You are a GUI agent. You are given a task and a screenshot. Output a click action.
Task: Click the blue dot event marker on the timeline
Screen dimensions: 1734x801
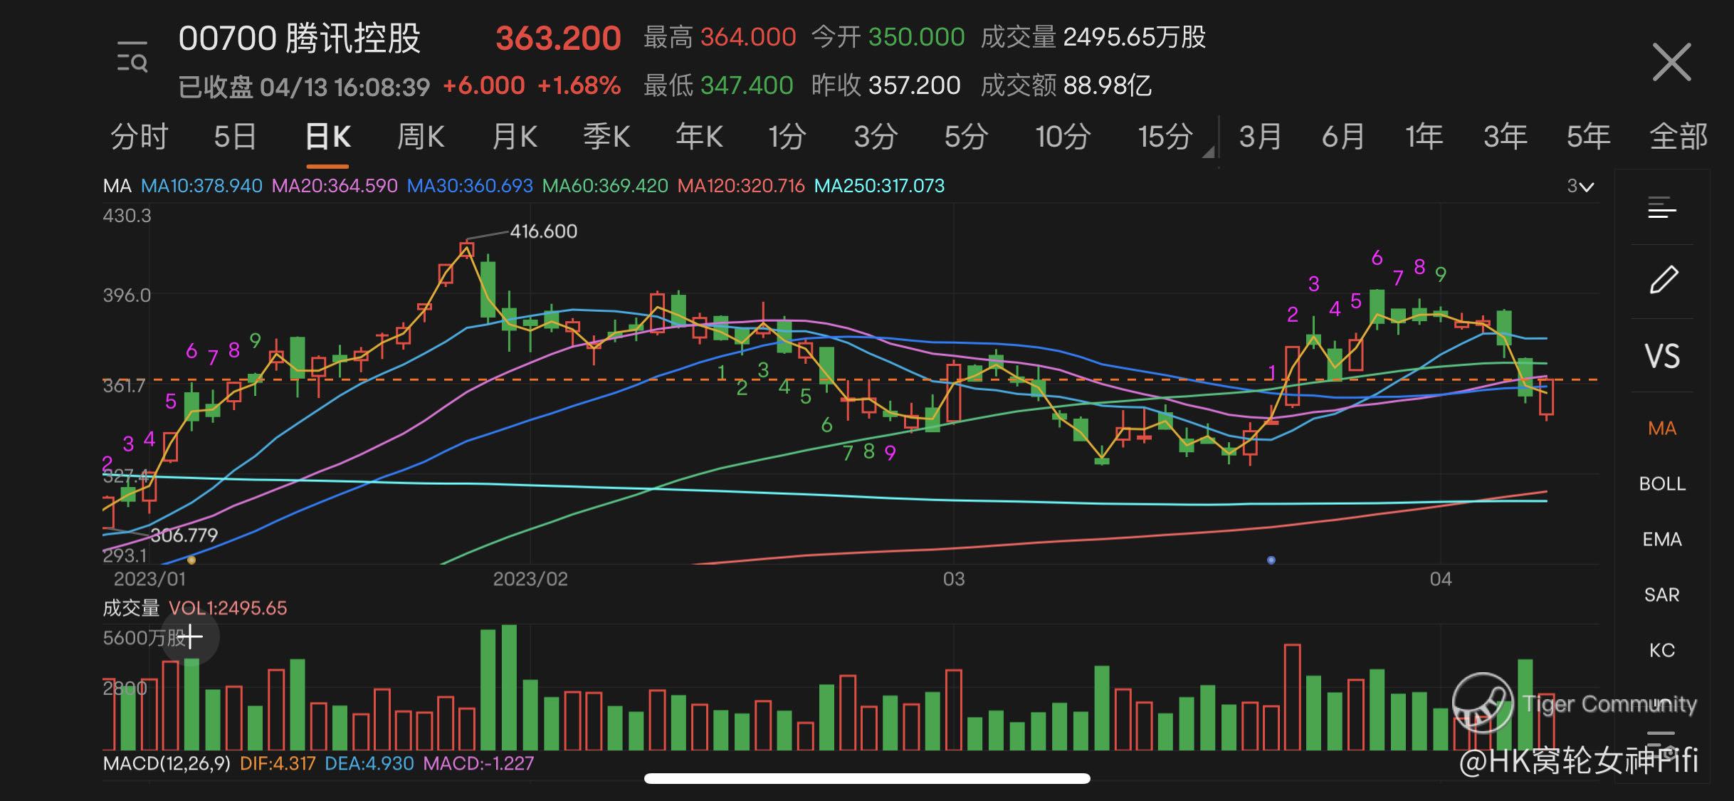pyautogui.click(x=1271, y=560)
